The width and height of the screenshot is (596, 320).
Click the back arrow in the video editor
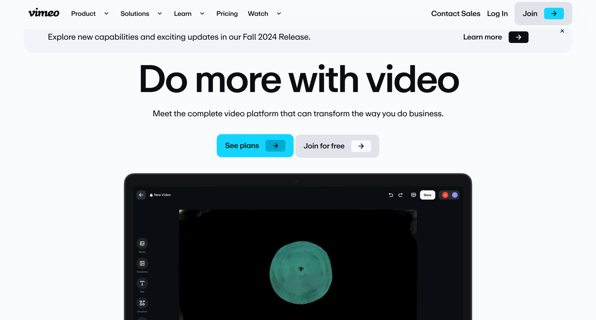tap(141, 195)
